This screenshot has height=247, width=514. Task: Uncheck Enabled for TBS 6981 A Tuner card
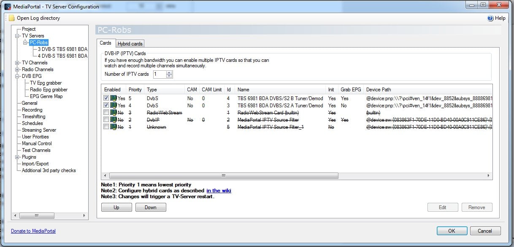(106, 105)
